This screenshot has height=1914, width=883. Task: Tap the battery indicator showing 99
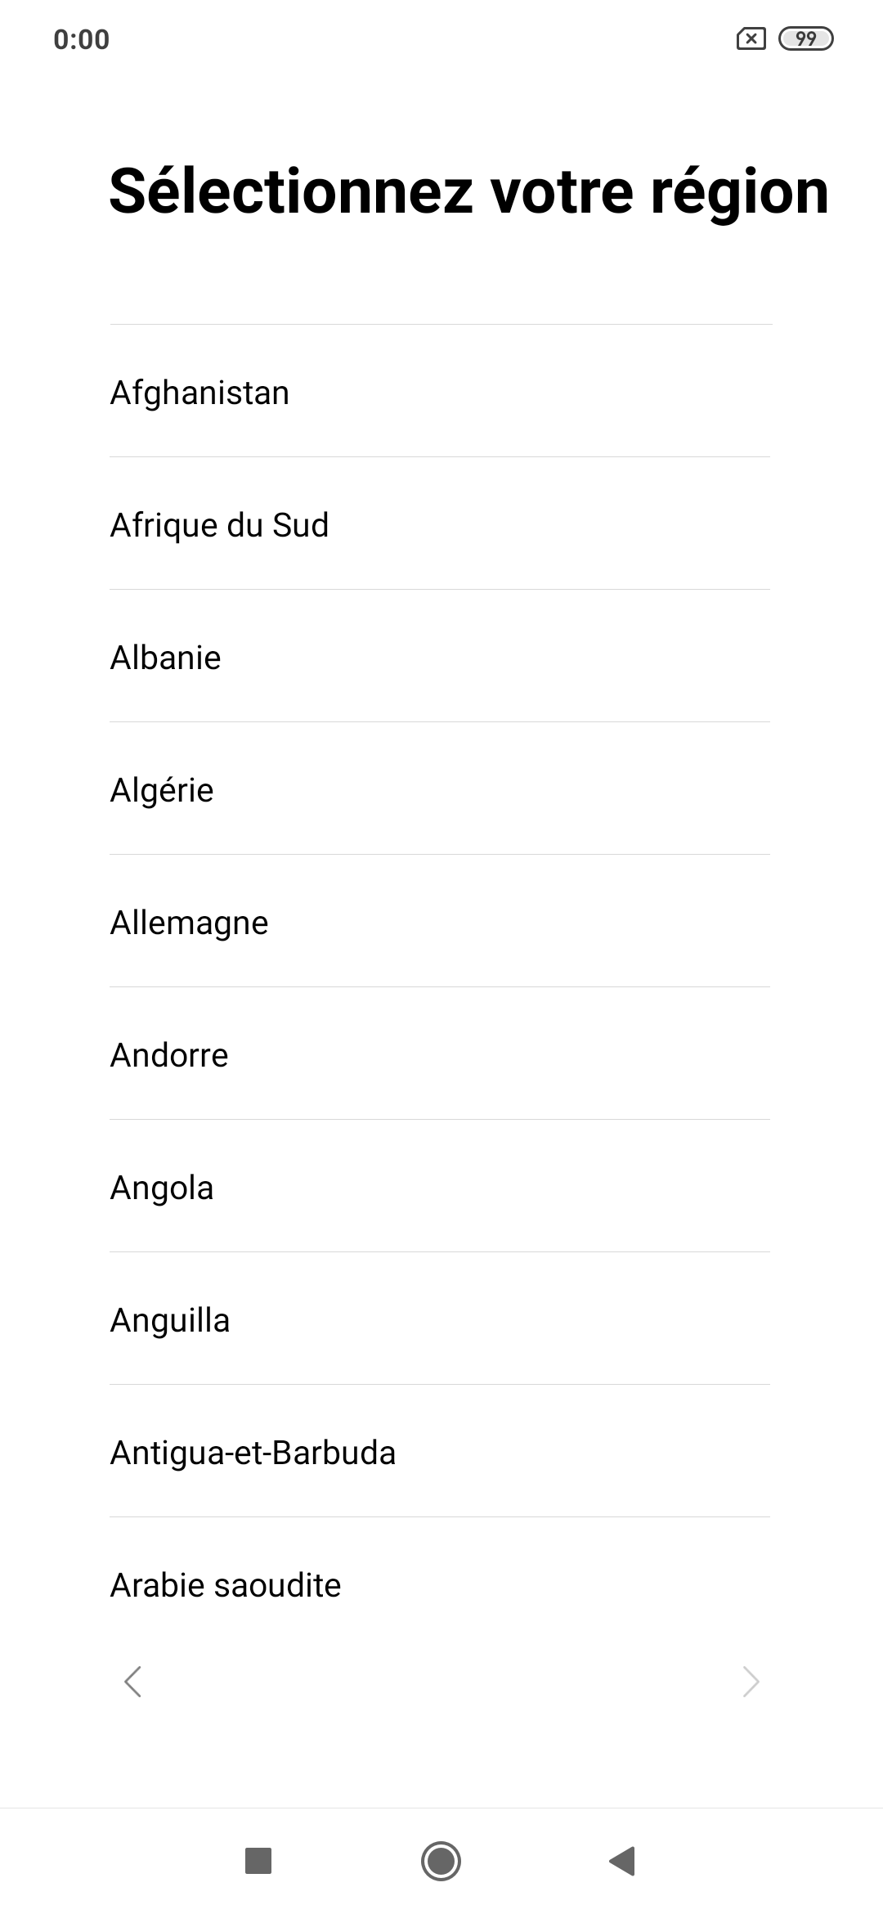tap(805, 38)
